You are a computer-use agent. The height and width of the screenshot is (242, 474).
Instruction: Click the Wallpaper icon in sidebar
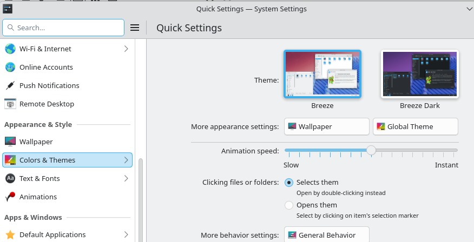click(10, 142)
